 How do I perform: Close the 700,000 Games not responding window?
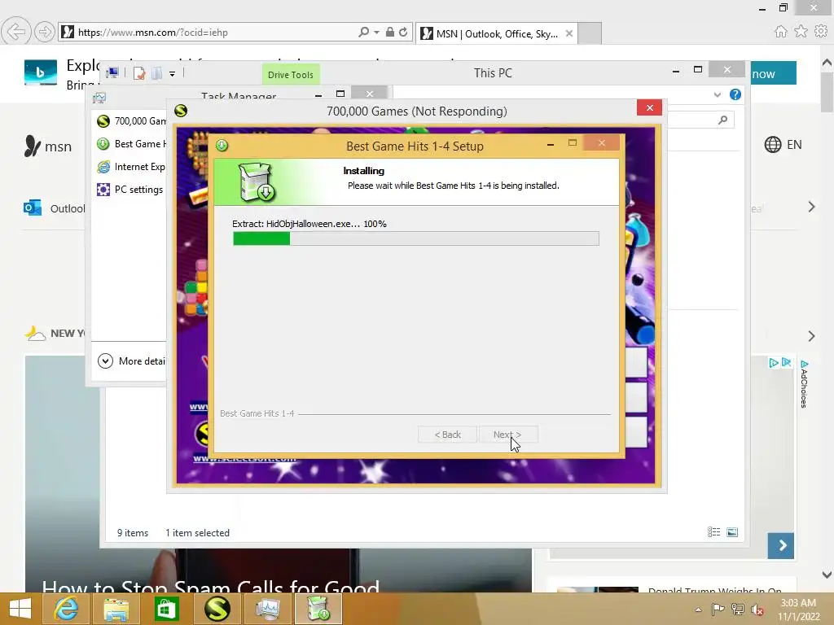pyautogui.click(x=649, y=108)
